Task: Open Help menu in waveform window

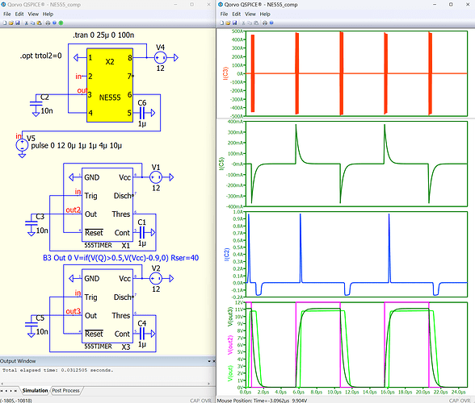Action: [x=265, y=14]
